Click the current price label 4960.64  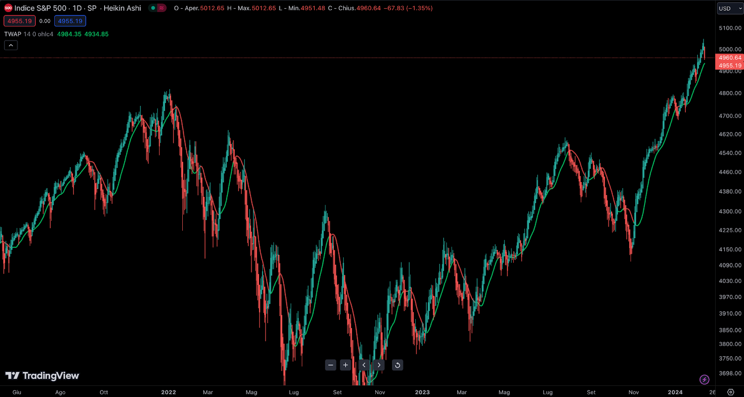click(730, 58)
